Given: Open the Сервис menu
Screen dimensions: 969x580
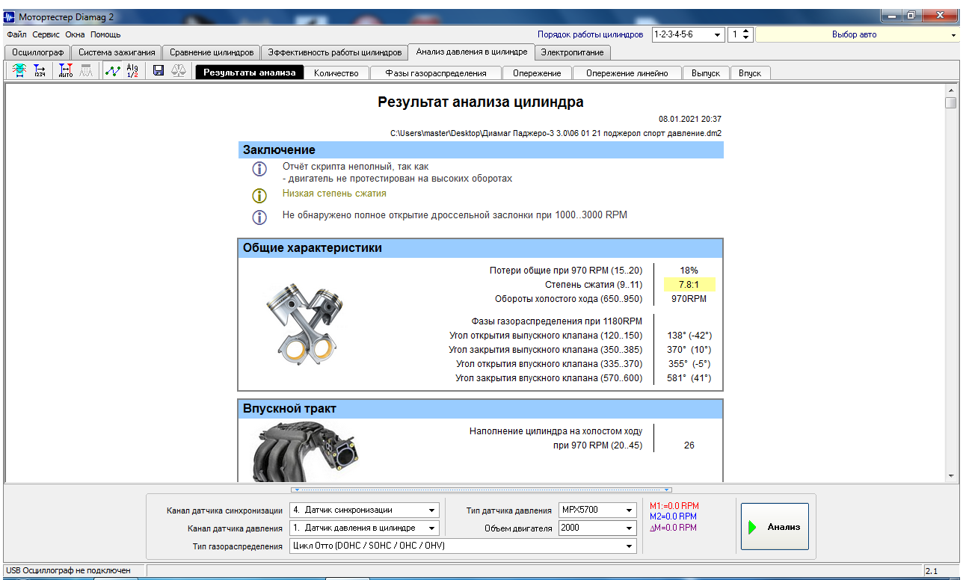Looking at the screenshot, I should click(46, 34).
